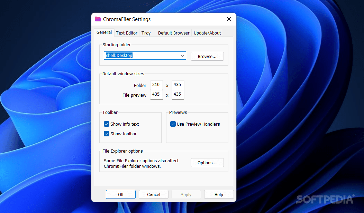Click the Cancel button
364x213 pixels.
point(153,194)
